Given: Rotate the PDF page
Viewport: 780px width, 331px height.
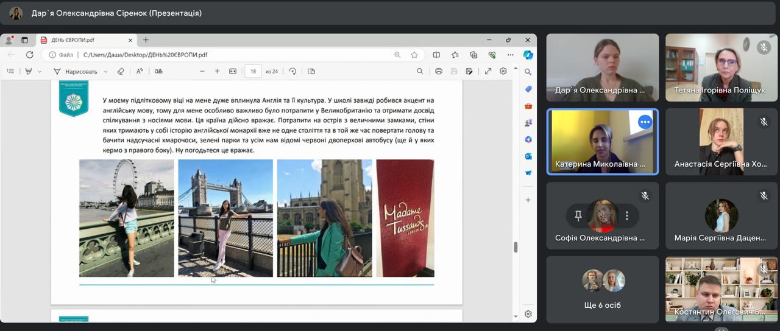Looking at the screenshot, I should point(292,71).
